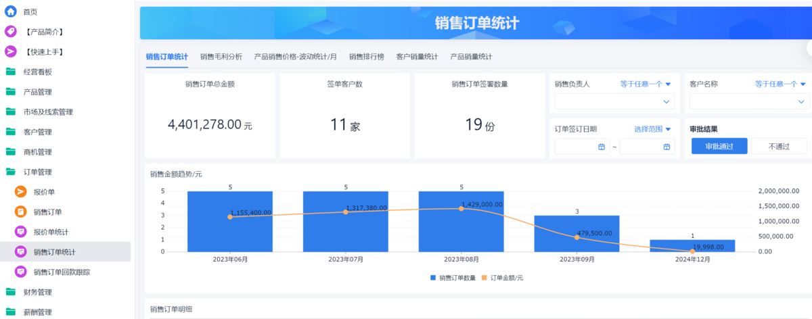812x319 pixels.
Task: Switch to 销售订单统计 tab
Action: 167,57
